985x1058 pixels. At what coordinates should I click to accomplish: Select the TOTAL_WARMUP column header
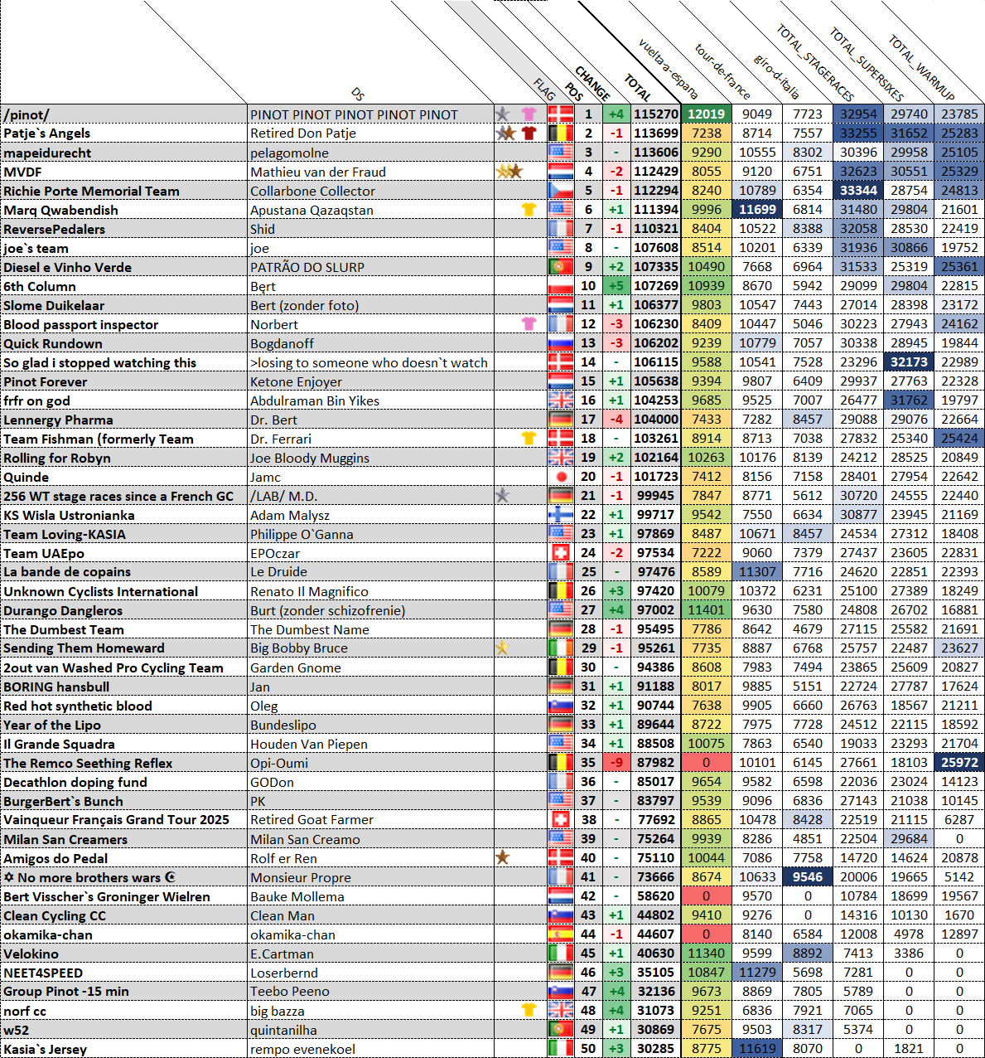pos(920,66)
